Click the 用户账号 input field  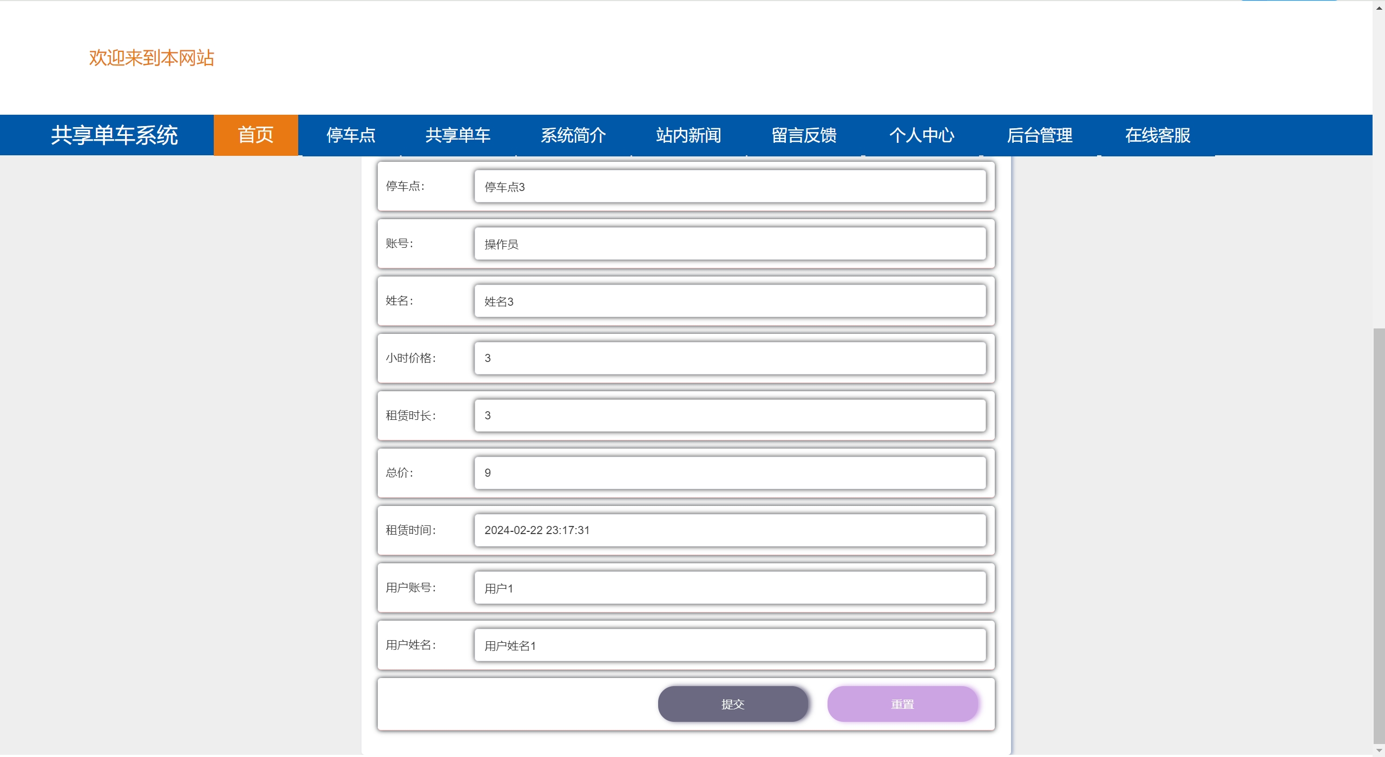point(730,588)
